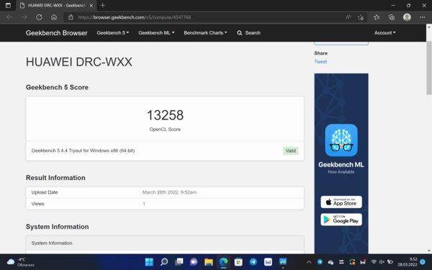
Task: Show hidden system tray icons
Action: (309, 262)
